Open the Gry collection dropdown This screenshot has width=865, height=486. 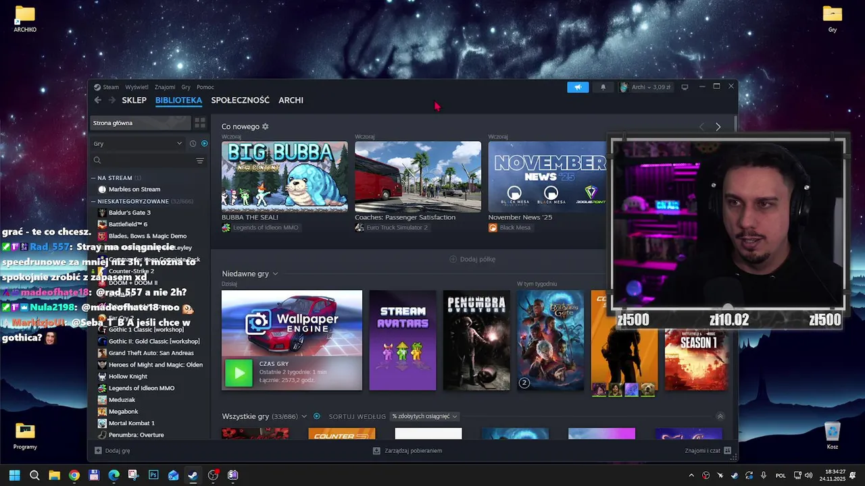(138, 143)
